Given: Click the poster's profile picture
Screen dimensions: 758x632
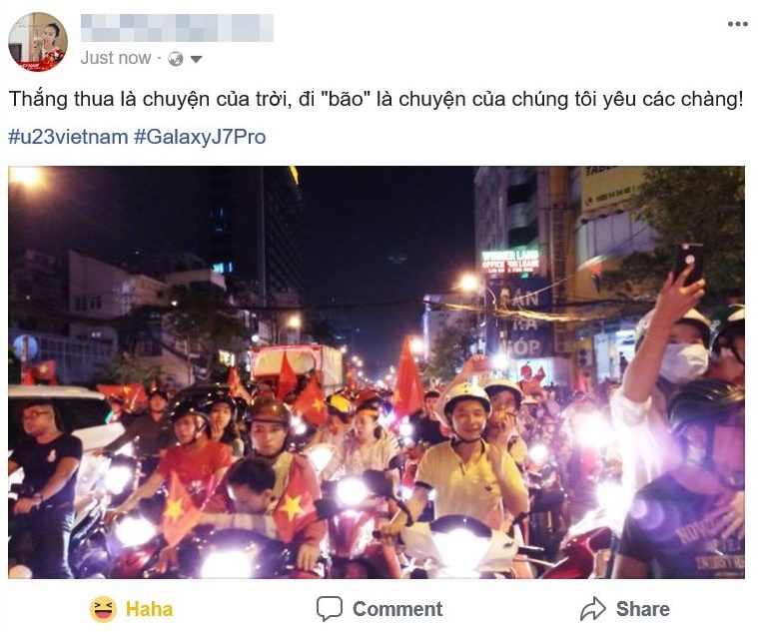Looking at the screenshot, I should (38, 42).
